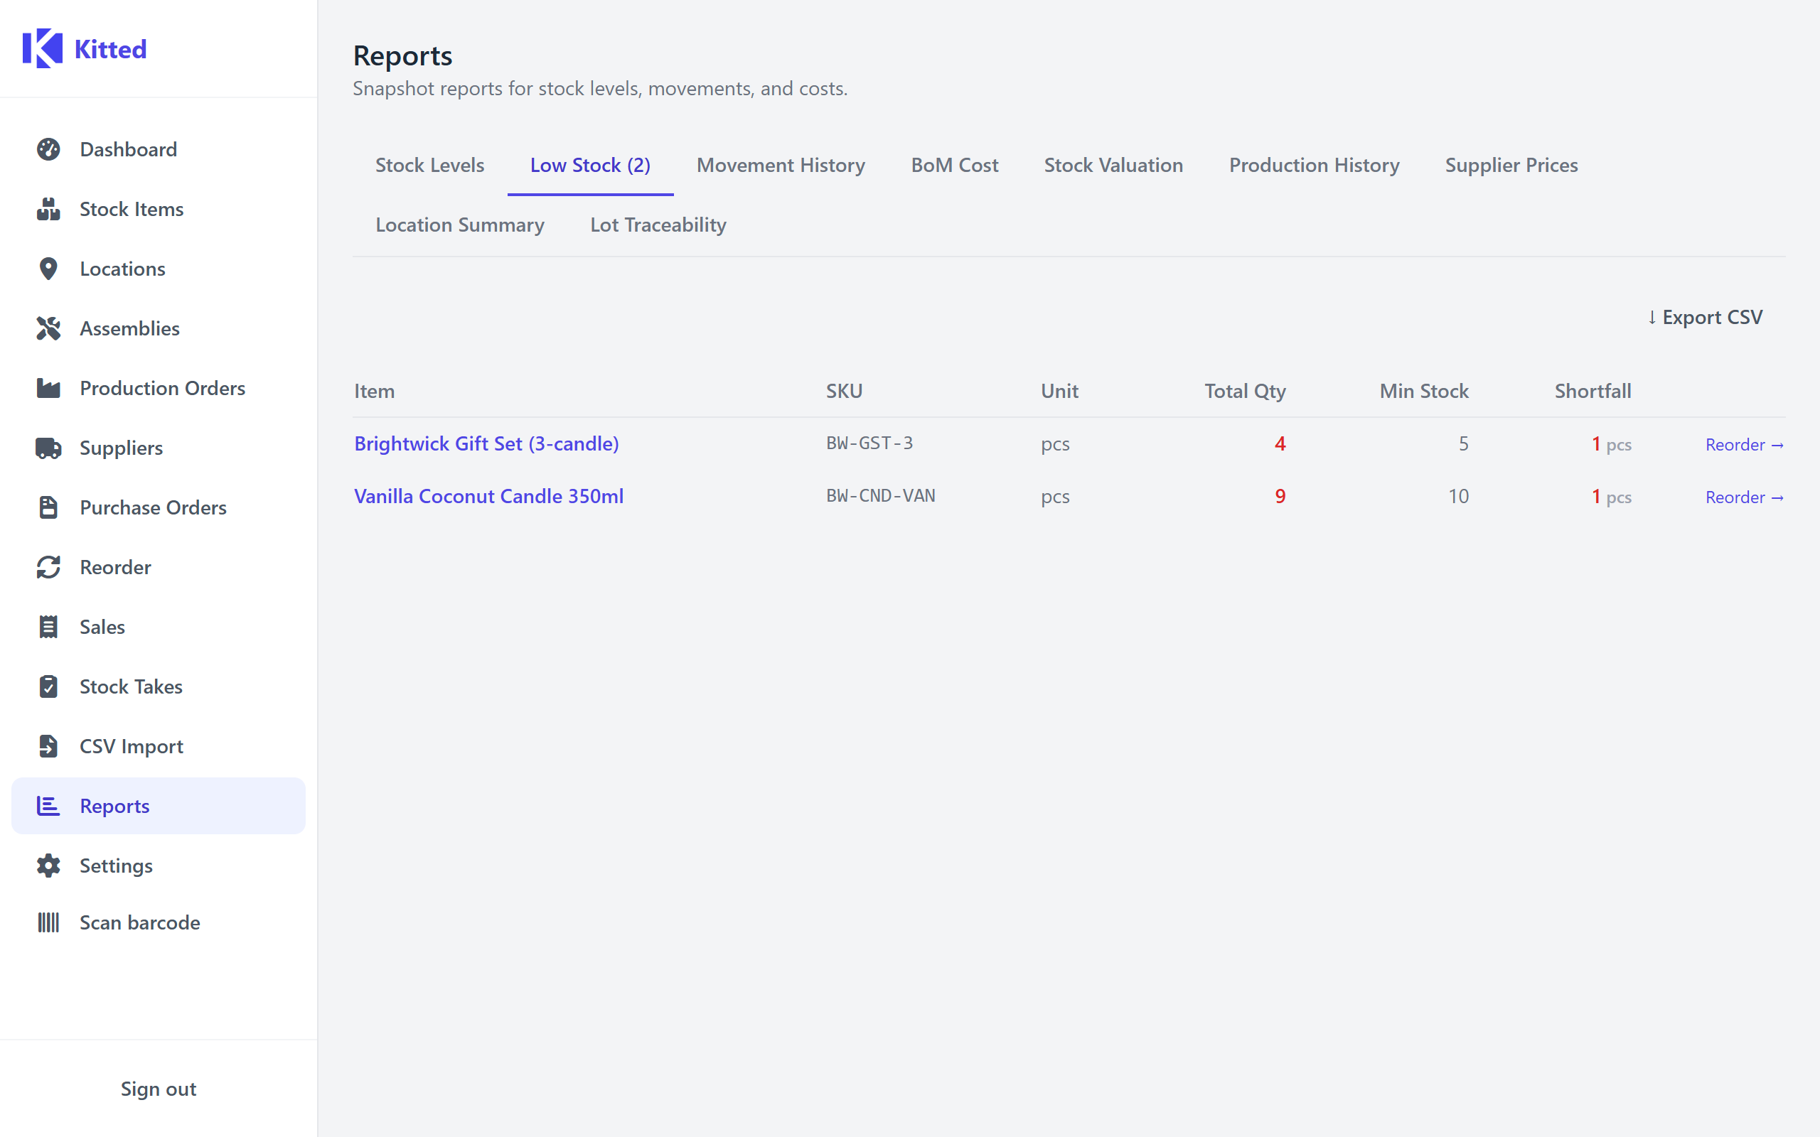Click the Reorder refresh arrows icon
The width and height of the screenshot is (1820, 1137).
tap(48, 567)
